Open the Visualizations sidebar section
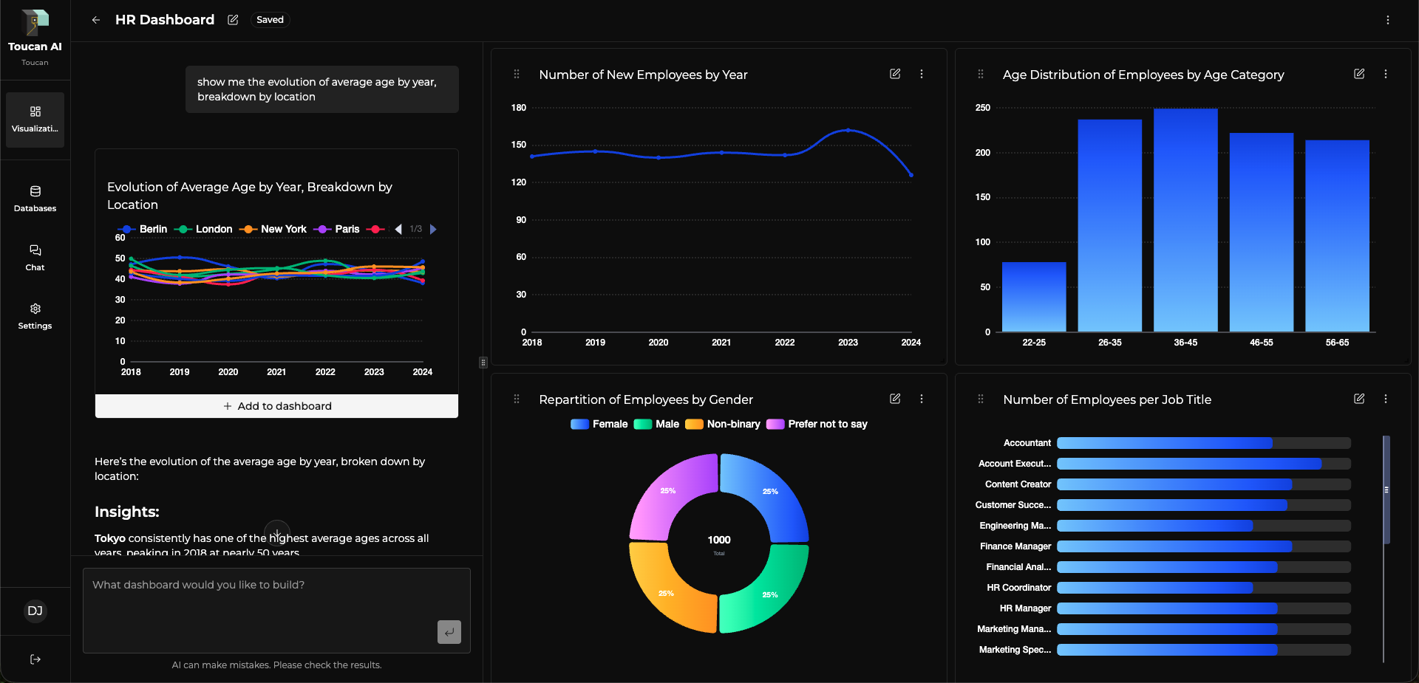Viewport: 1419px width, 683px height. (35, 120)
